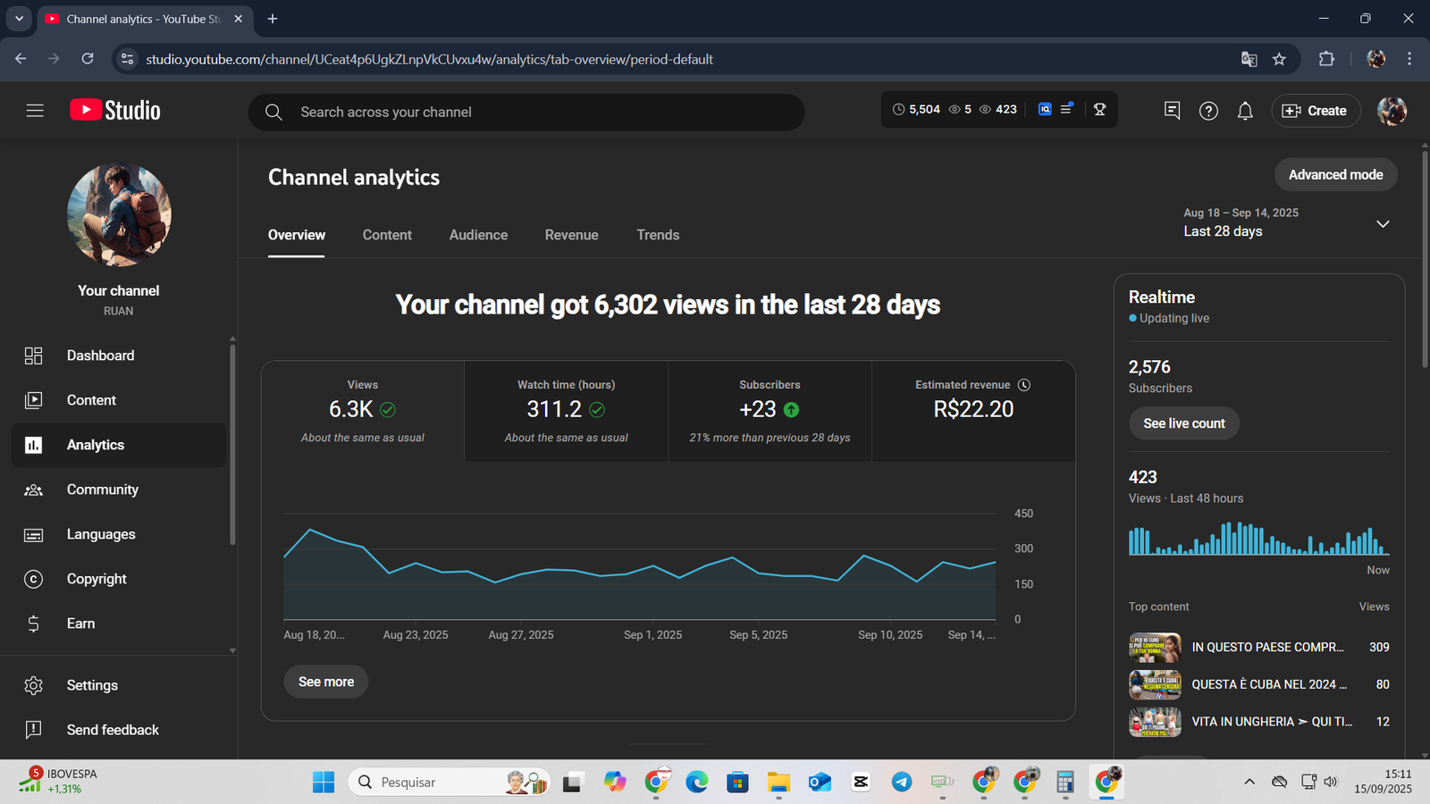Click the See more button under chart
The height and width of the screenshot is (804, 1430).
tap(326, 682)
